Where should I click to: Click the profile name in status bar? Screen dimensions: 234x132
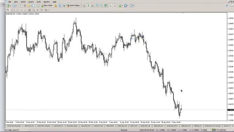point(124,130)
